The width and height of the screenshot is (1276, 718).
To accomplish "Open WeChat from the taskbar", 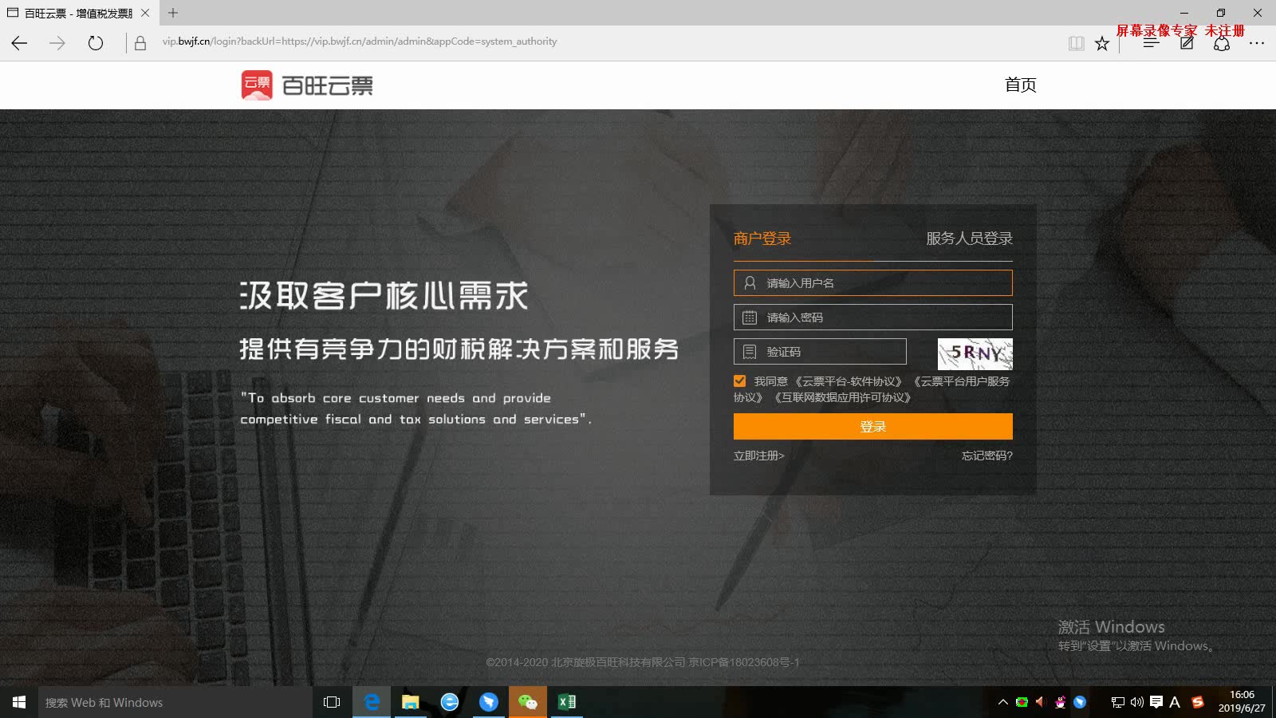I will pos(529,702).
